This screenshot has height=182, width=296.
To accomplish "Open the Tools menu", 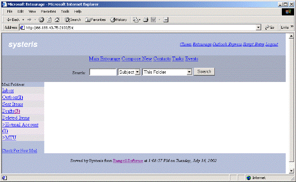I will pos(65,12).
